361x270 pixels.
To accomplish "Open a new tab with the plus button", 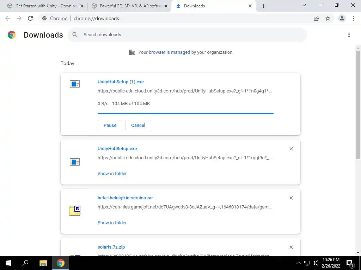I will (x=264, y=6).
